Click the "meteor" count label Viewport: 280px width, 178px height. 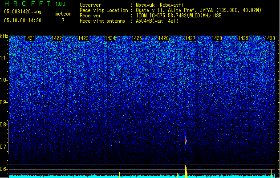click(63, 14)
